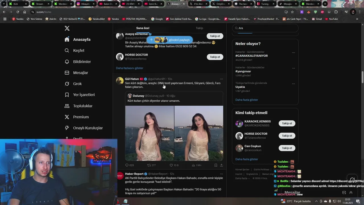Reload the page
This screenshot has width=364, height=205.
pos(18,12)
